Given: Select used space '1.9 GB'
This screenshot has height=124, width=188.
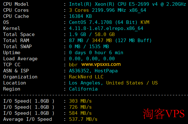Looking at the screenshot, I should (78, 34).
